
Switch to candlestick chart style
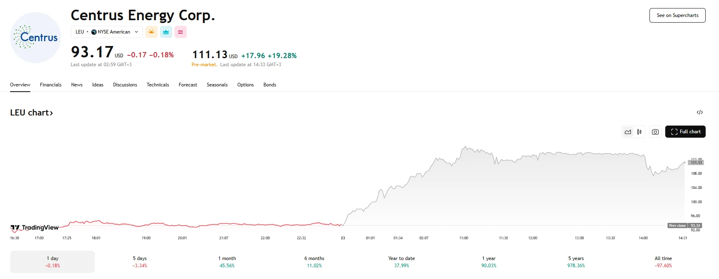[639, 132]
